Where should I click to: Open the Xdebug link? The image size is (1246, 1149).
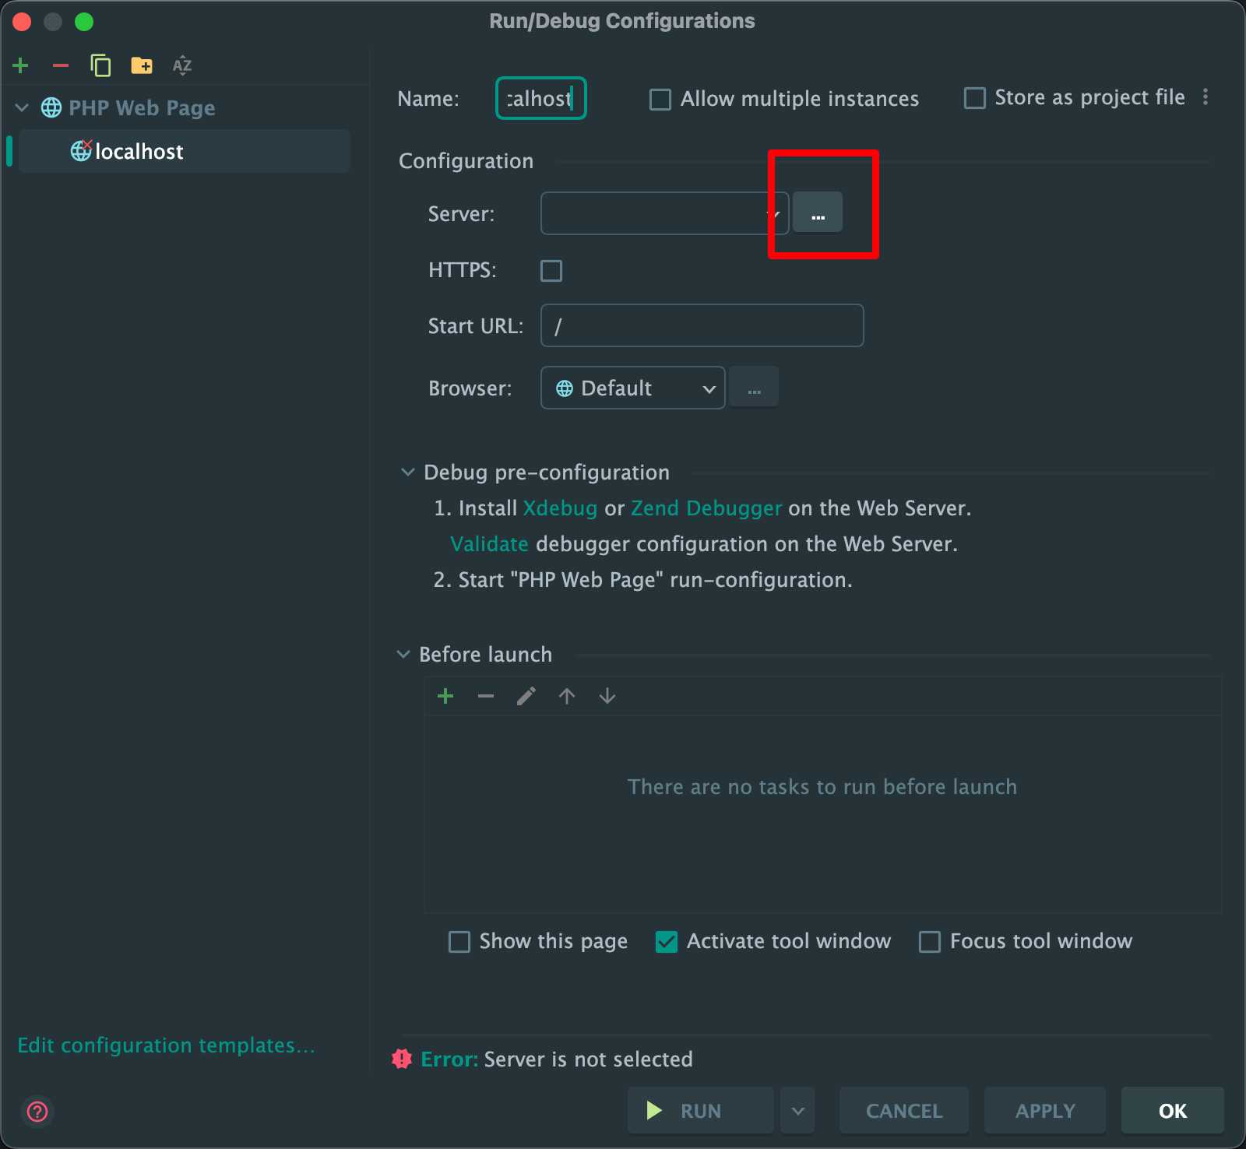(560, 508)
